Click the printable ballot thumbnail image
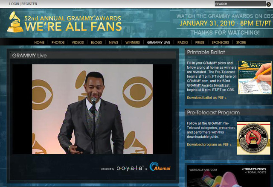 [255, 78]
